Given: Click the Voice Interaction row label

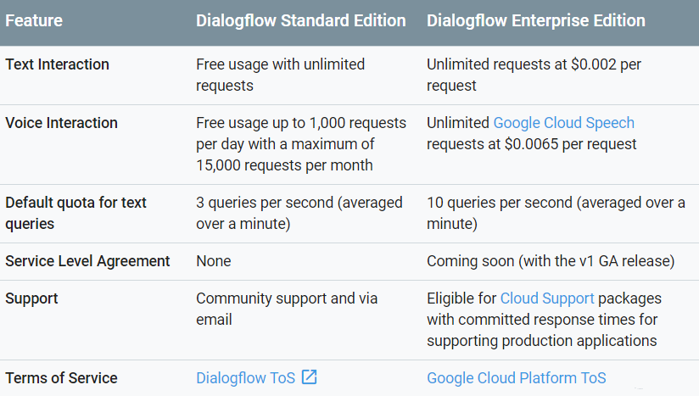Looking at the screenshot, I should point(61,123).
